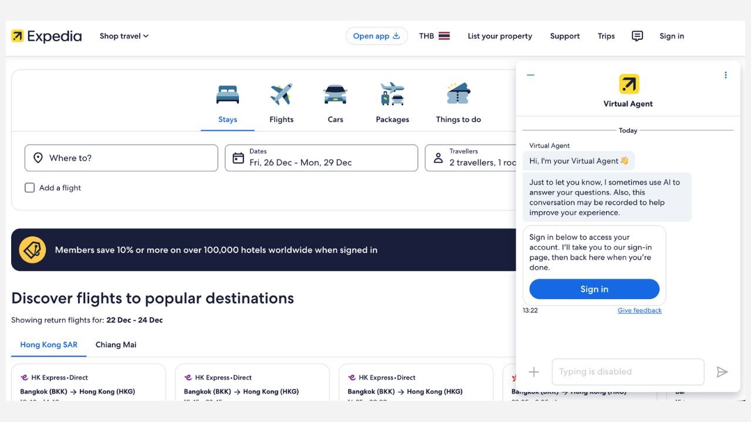
Task: Choose the Packages icon
Action: [392, 94]
